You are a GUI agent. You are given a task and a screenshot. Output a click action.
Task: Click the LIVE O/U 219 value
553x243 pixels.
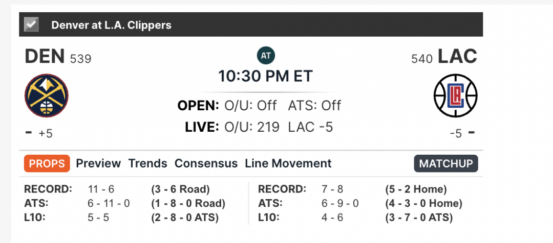tap(252, 127)
